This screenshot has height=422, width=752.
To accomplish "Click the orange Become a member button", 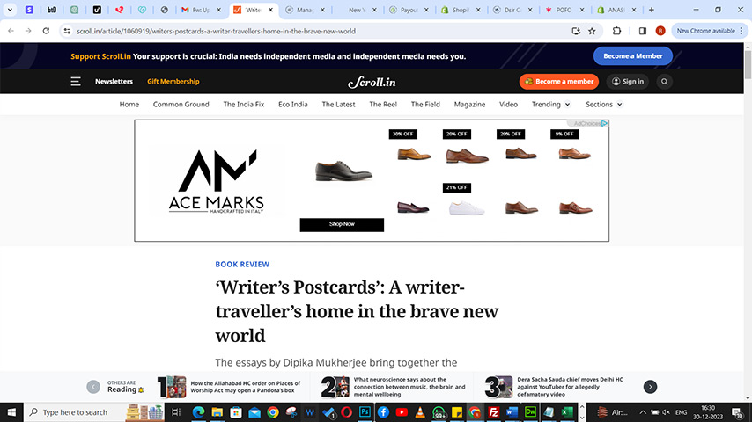I will (559, 82).
